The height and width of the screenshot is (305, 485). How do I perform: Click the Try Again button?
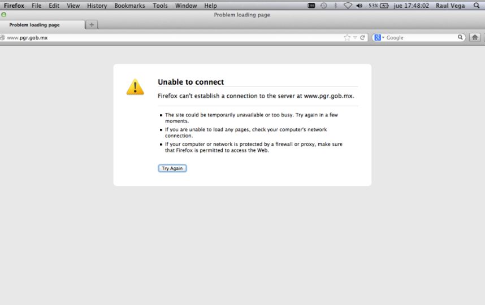point(172,168)
